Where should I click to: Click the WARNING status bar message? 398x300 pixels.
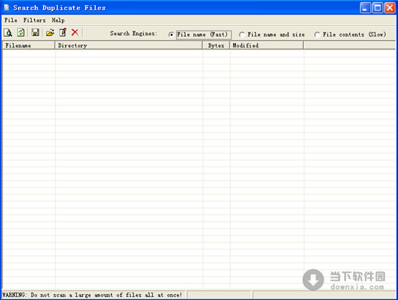[92, 295]
